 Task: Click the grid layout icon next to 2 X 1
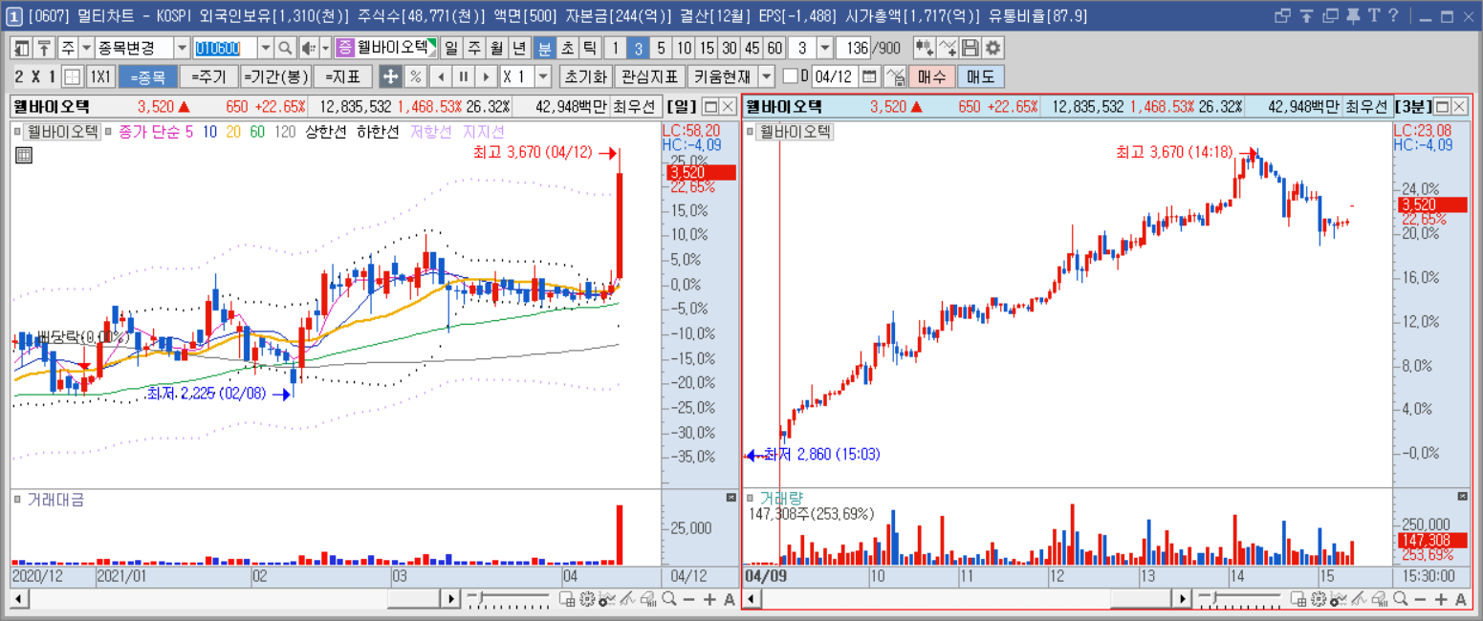click(73, 76)
